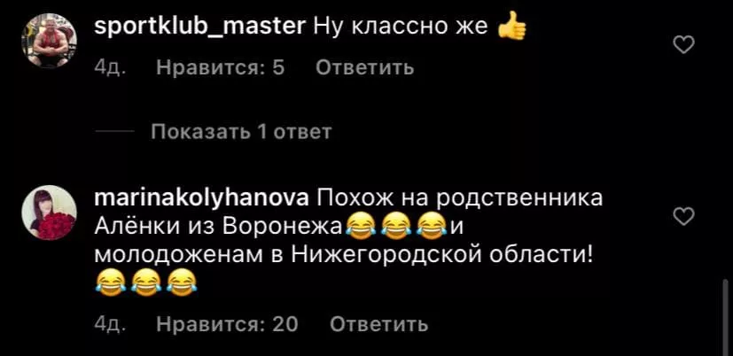Viewport: 733px width, 356px height.
Task: Open sportklub_master's profile picture
Action: coord(49,40)
